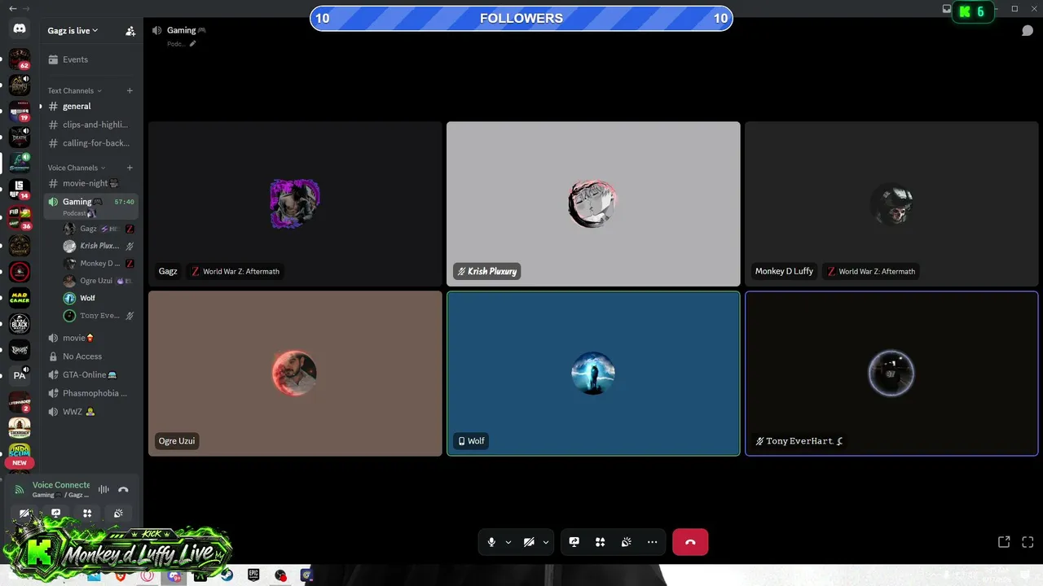Open soundboard from the lower-left voice panel
The width and height of the screenshot is (1043, 586).
pos(118,513)
